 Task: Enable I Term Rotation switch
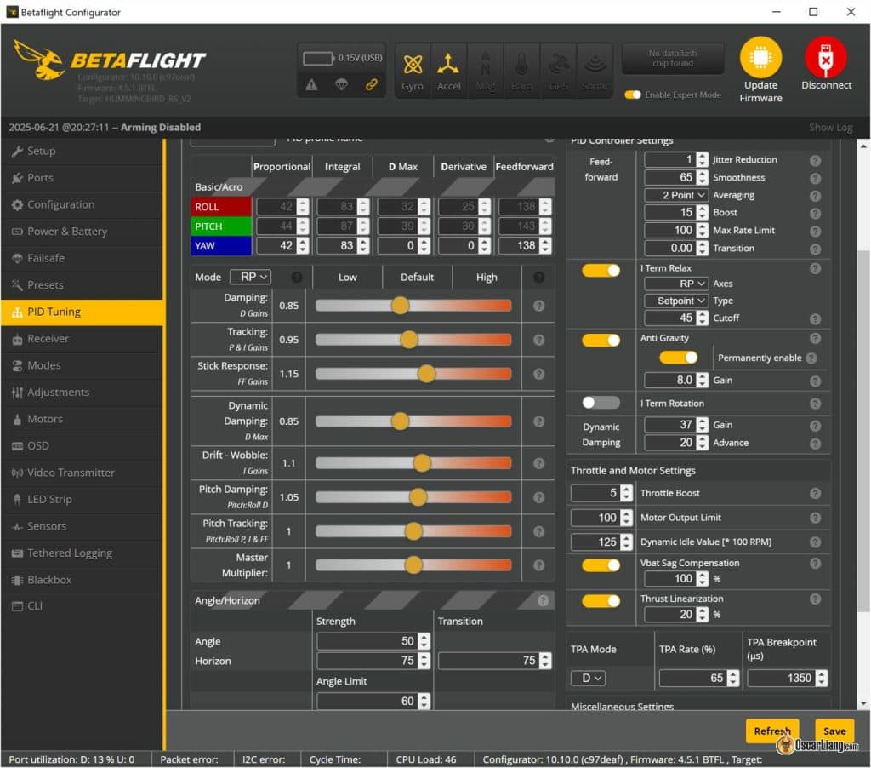coord(601,402)
